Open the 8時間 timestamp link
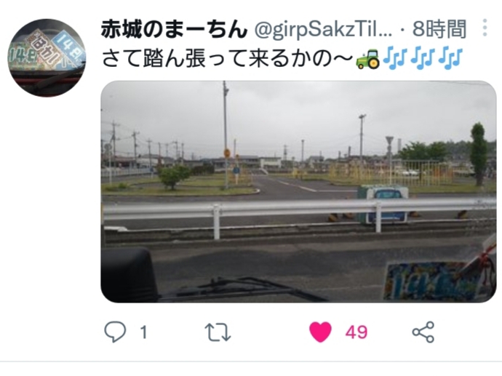This screenshot has width=502, height=376. [x=439, y=29]
